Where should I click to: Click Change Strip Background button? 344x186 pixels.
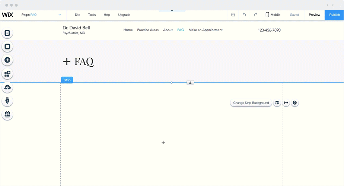(x=251, y=103)
